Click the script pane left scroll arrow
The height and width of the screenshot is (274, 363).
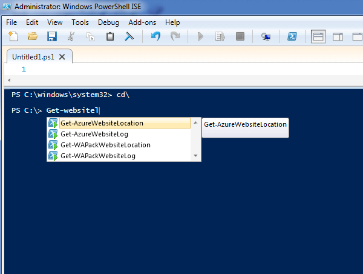9,80
